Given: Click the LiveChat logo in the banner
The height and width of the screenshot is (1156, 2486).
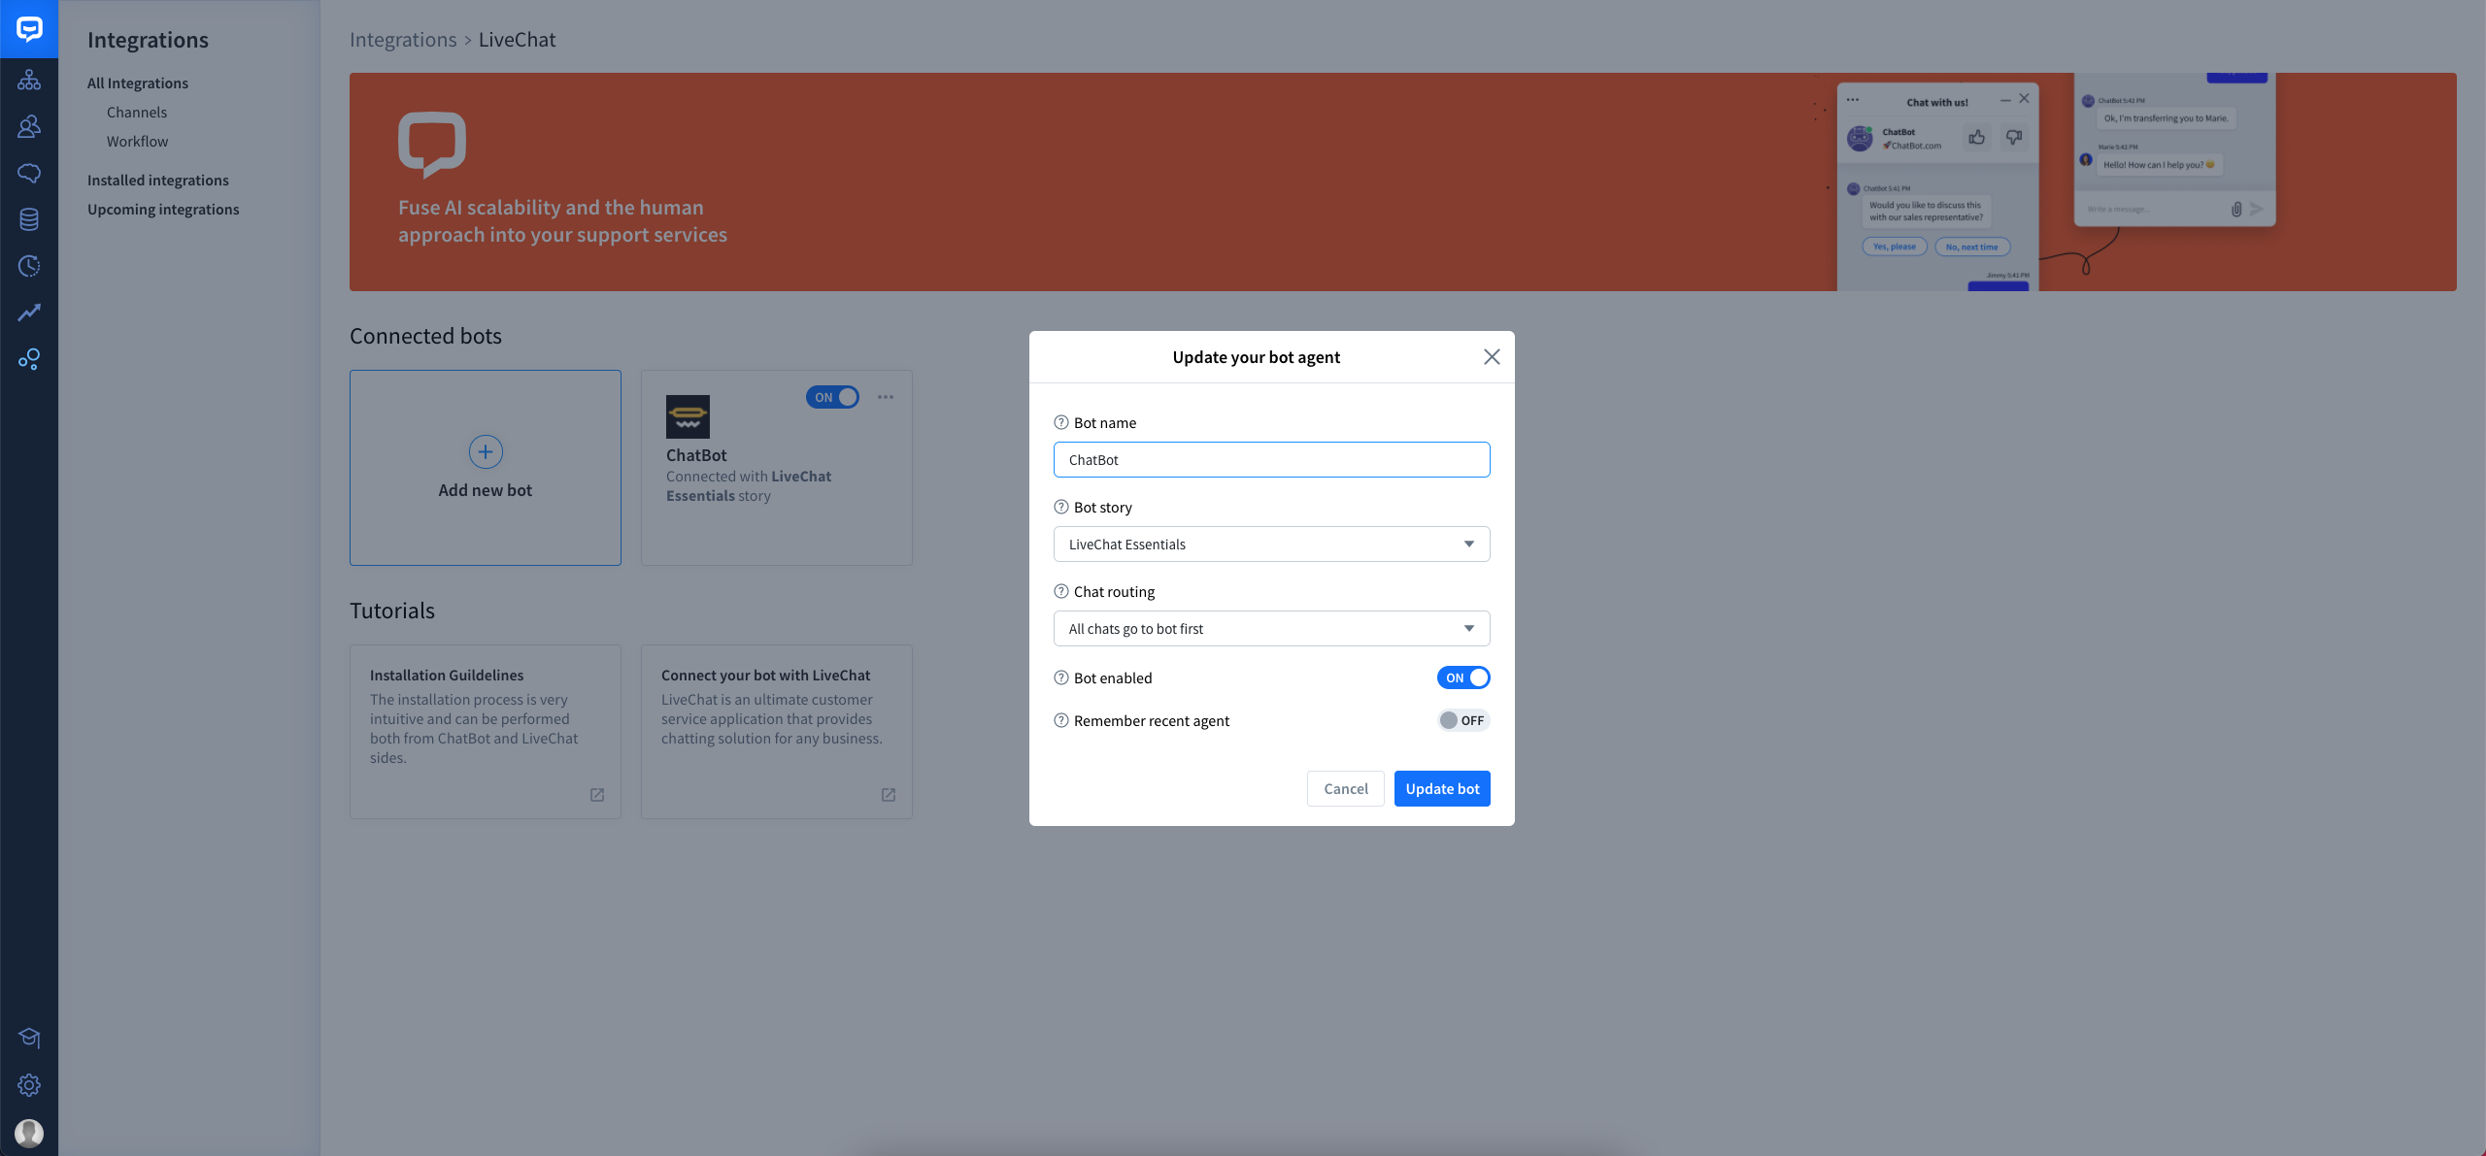Looking at the screenshot, I should click(432, 145).
